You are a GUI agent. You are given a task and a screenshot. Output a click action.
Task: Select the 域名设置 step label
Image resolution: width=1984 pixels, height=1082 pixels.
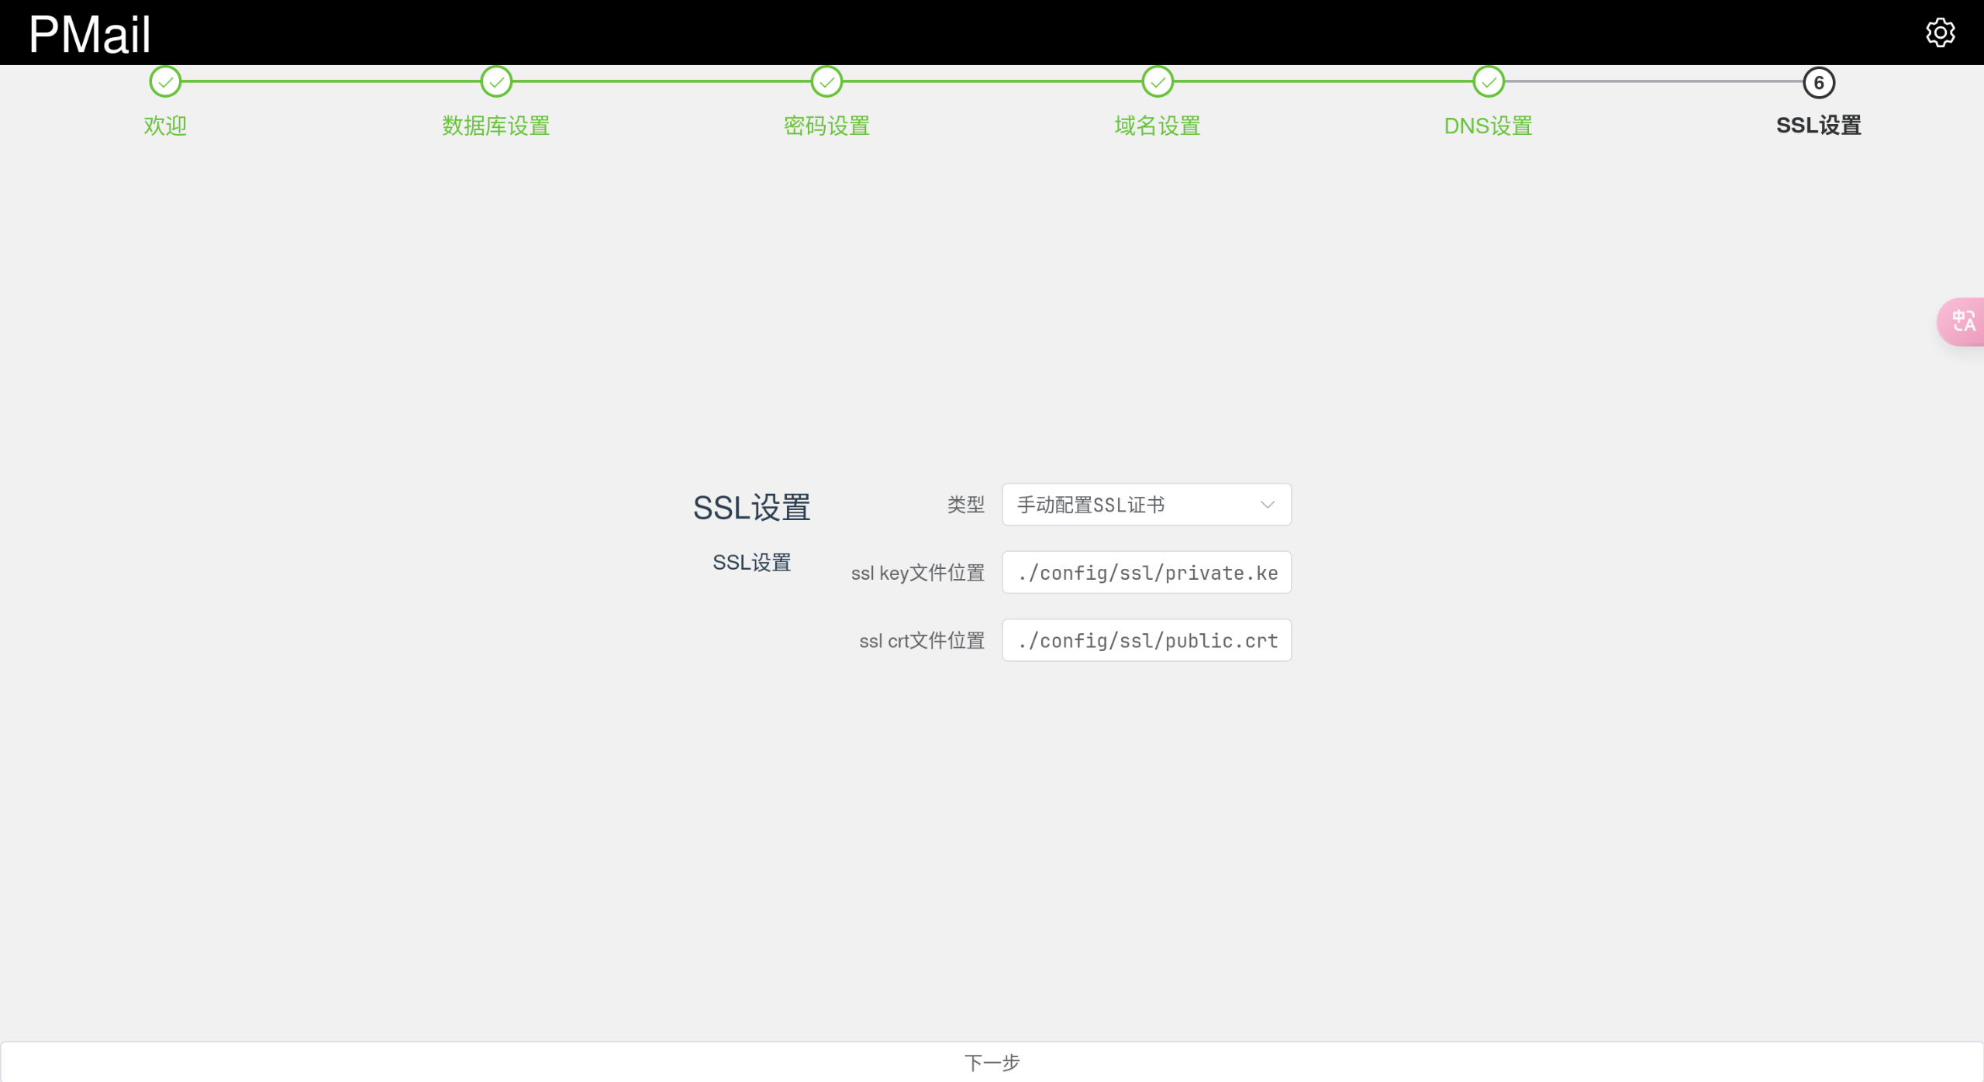pos(1158,126)
